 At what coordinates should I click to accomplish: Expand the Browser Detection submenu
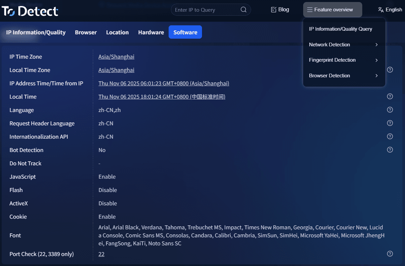344,76
